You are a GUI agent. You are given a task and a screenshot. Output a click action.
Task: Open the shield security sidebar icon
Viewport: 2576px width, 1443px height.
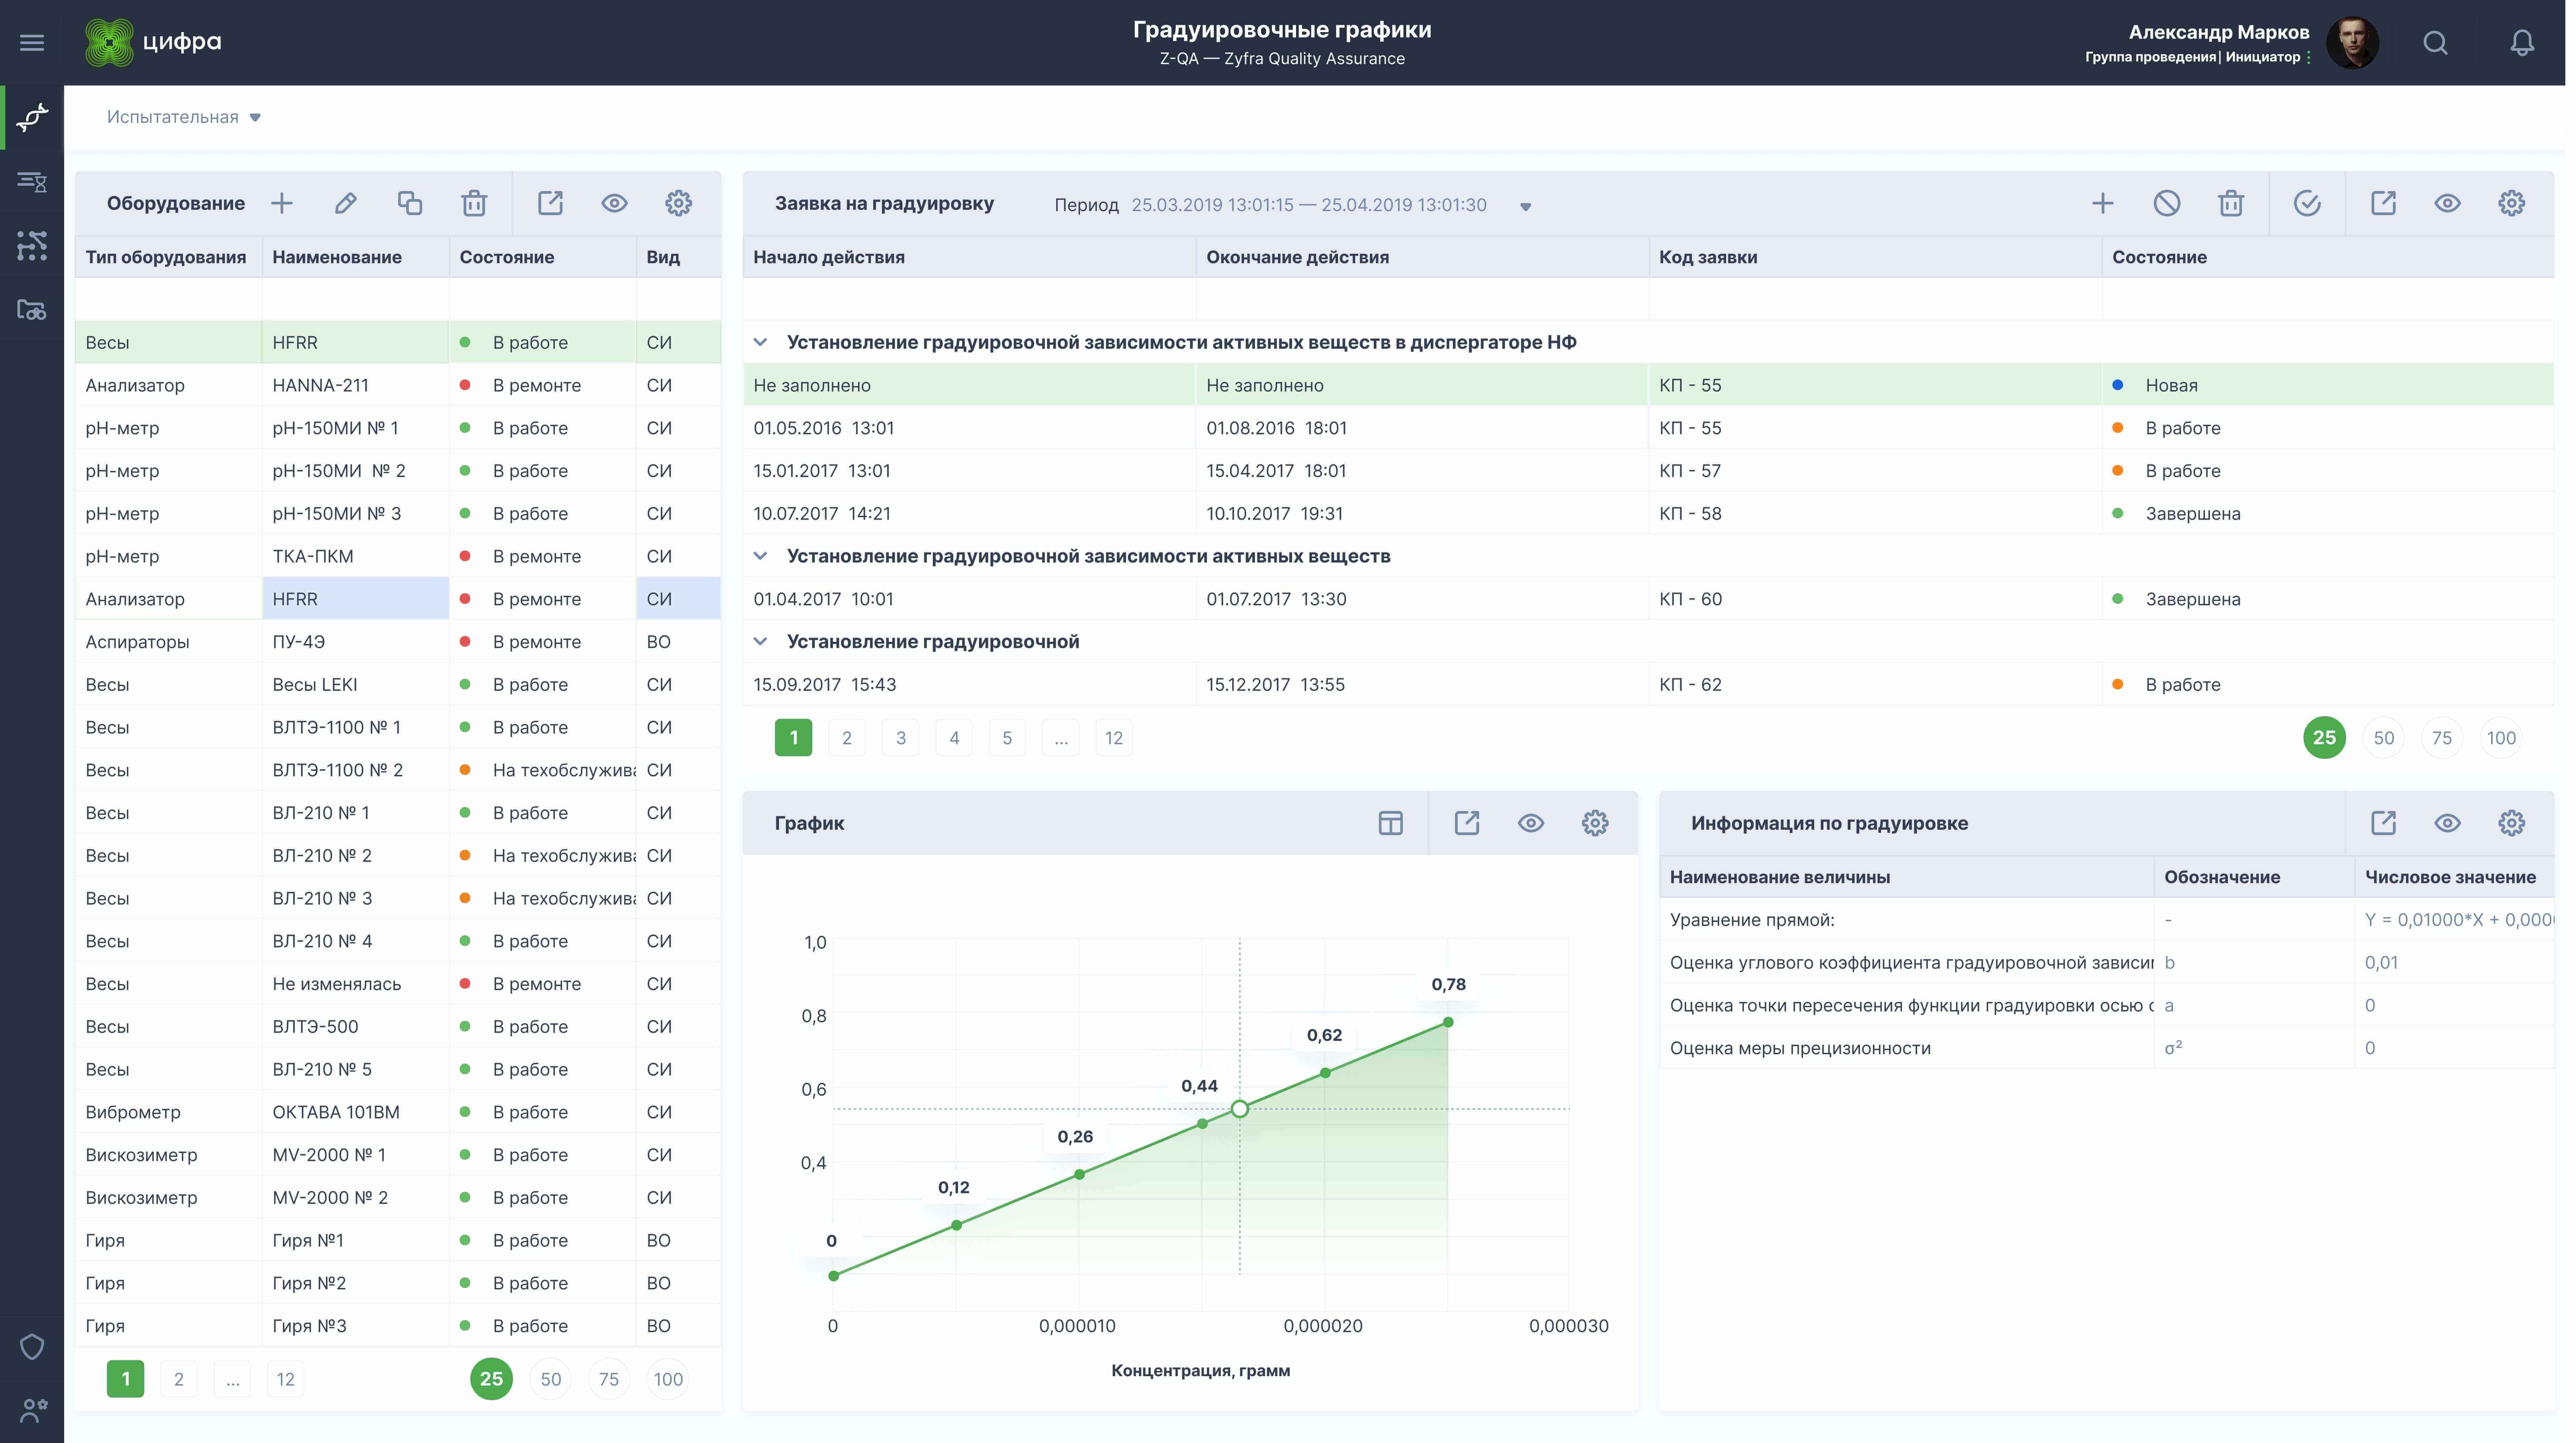click(x=32, y=1347)
